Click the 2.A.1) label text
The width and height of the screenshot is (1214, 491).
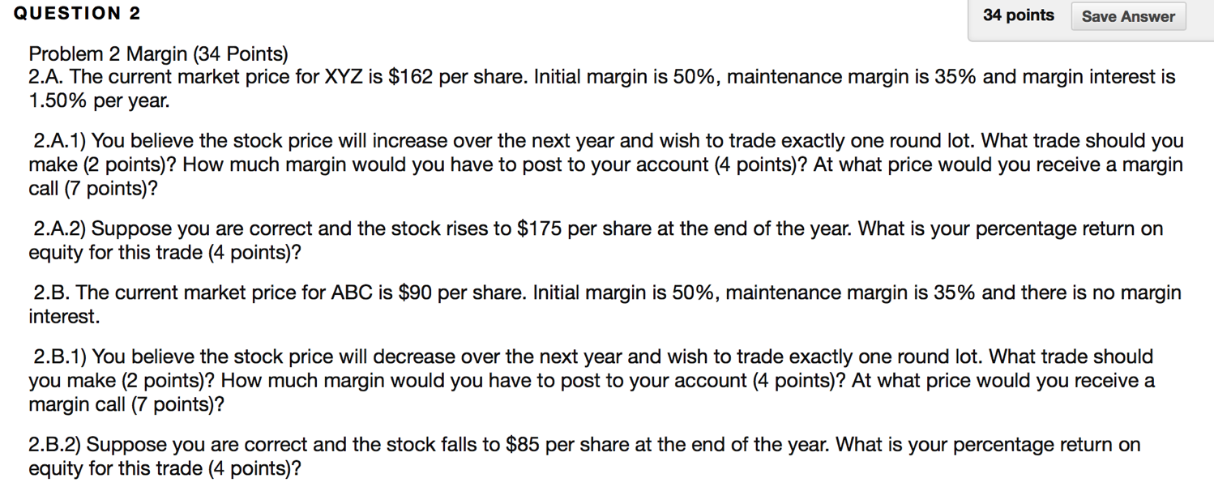pyautogui.click(x=61, y=141)
